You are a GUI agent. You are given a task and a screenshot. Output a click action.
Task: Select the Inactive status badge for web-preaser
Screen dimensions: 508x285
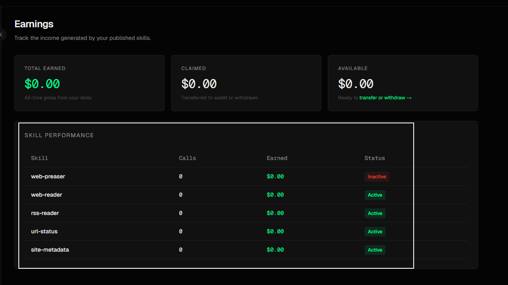(x=377, y=176)
